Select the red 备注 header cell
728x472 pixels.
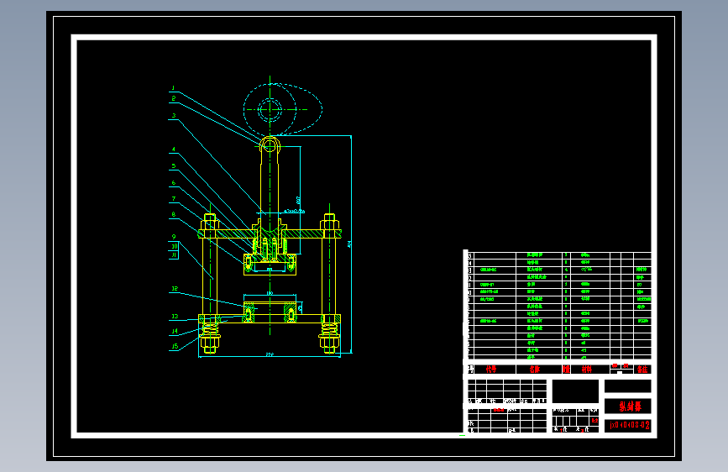[642, 370]
